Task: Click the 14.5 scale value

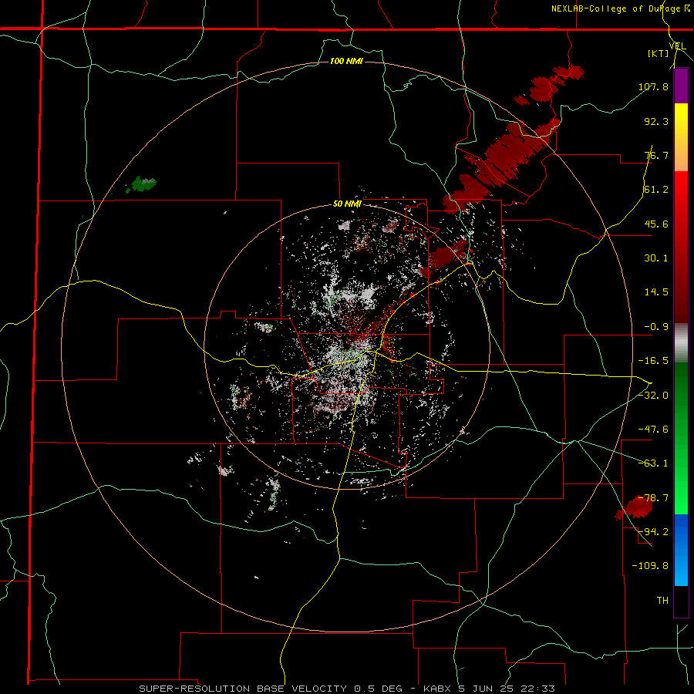Action: point(656,292)
